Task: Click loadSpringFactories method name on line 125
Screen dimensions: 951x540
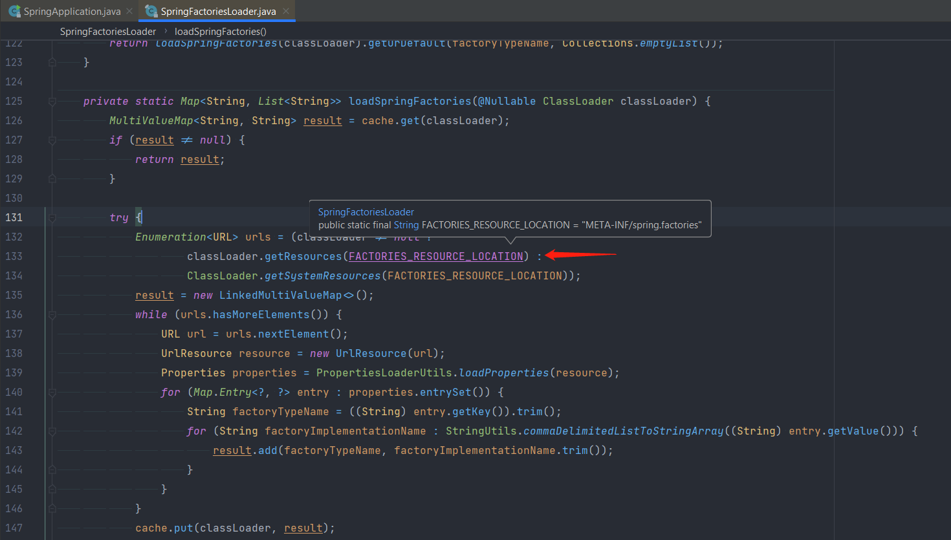Action: tap(410, 101)
